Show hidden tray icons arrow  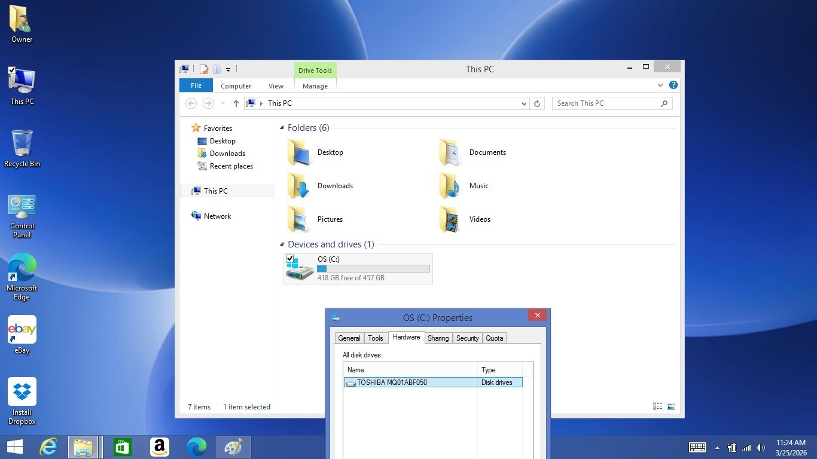click(717, 447)
